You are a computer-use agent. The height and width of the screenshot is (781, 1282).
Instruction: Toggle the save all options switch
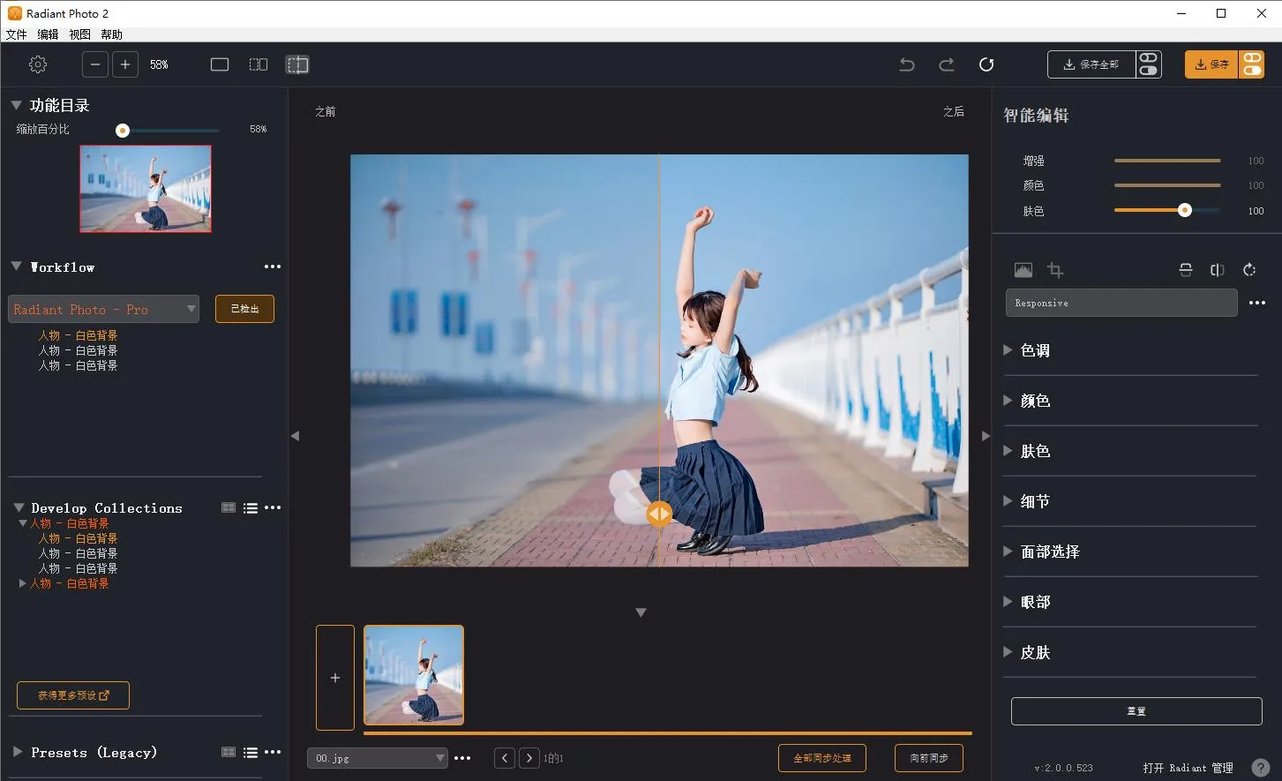(x=1148, y=64)
